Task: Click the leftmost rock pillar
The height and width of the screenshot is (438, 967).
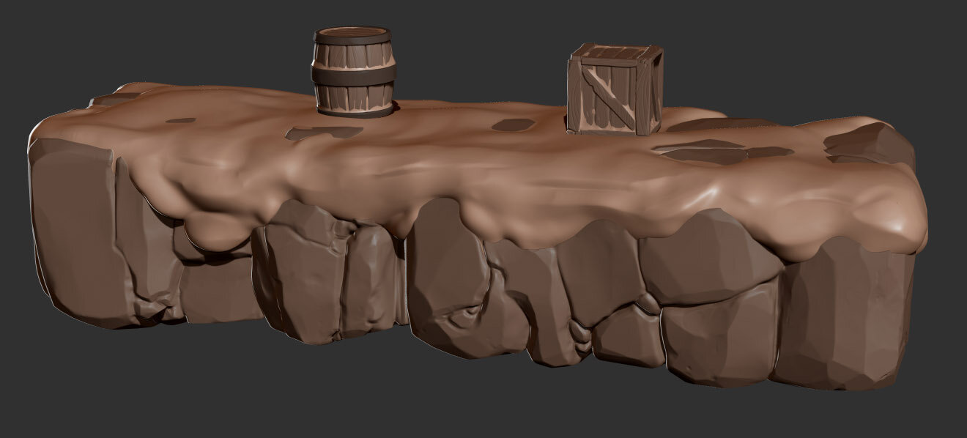Action: [81, 234]
